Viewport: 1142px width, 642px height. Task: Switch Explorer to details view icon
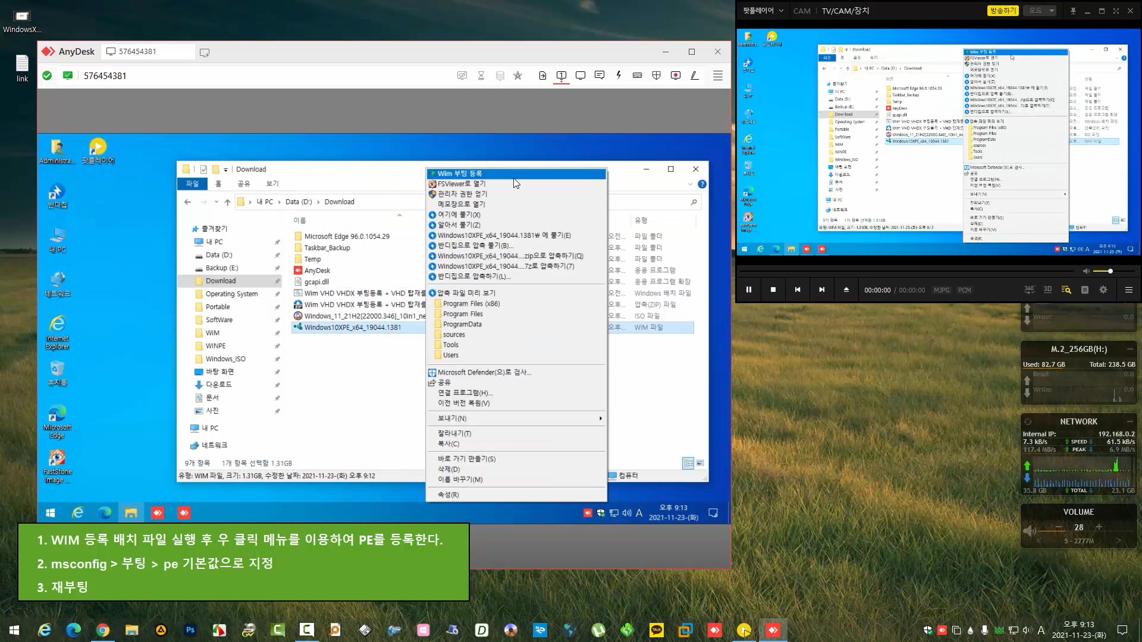(x=688, y=463)
